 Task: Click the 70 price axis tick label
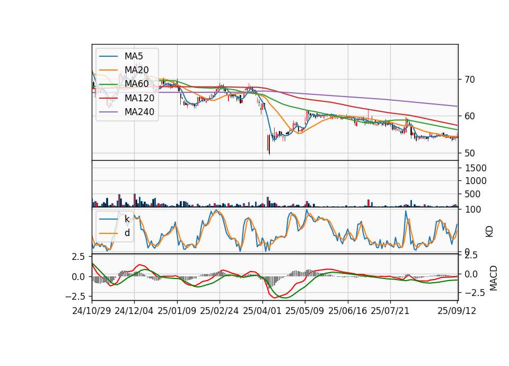(x=469, y=80)
